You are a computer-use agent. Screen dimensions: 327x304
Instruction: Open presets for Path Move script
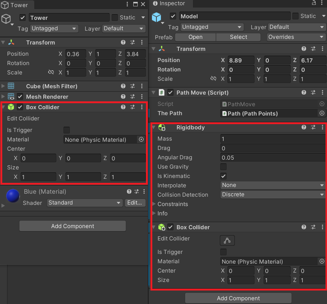click(x=313, y=92)
